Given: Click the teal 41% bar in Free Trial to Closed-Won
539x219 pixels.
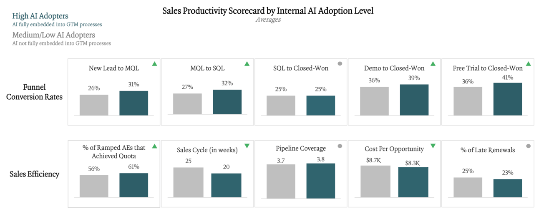Looking at the screenshot, I should [507, 99].
